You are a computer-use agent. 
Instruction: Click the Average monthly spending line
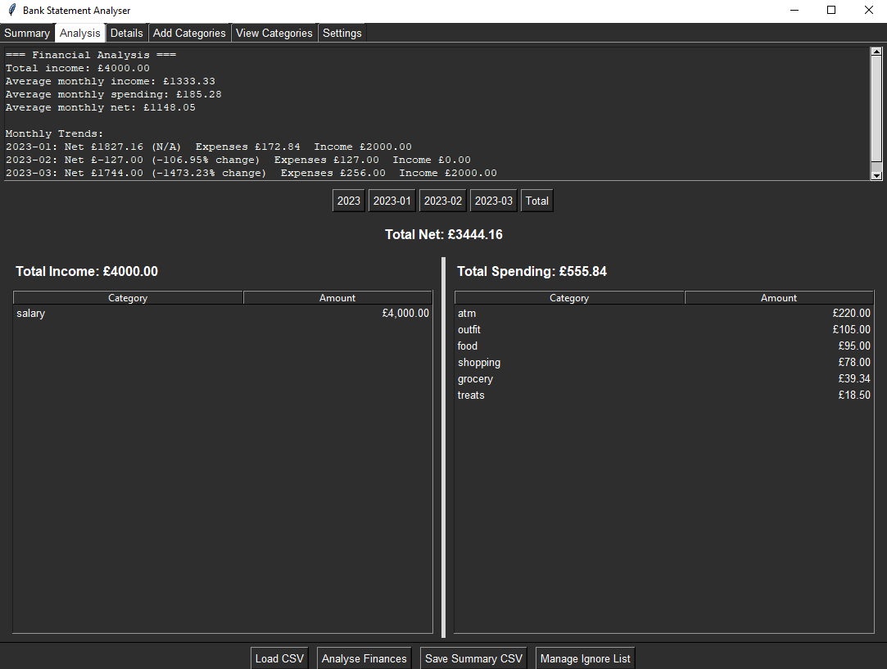[114, 94]
